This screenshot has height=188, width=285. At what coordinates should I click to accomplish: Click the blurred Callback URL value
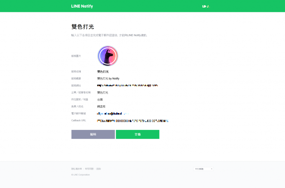click(133, 121)
